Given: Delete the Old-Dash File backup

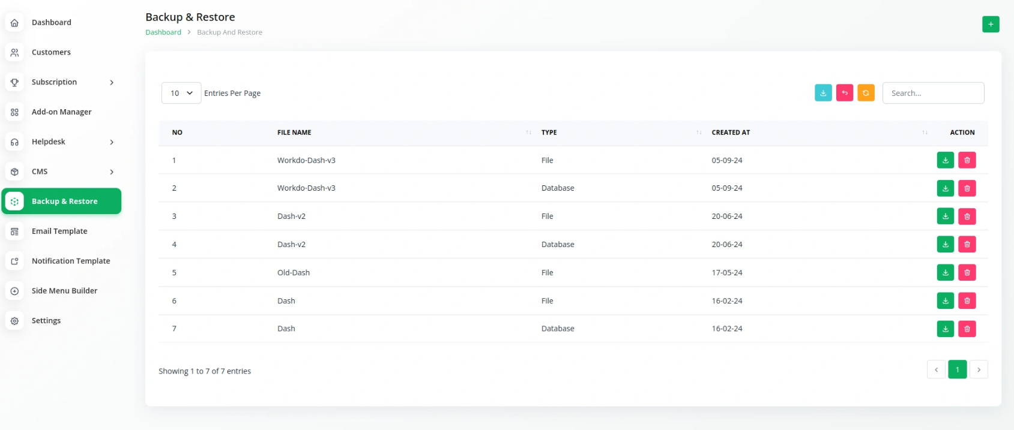Looking at the screenshot, I should click(x=967, y=272).
